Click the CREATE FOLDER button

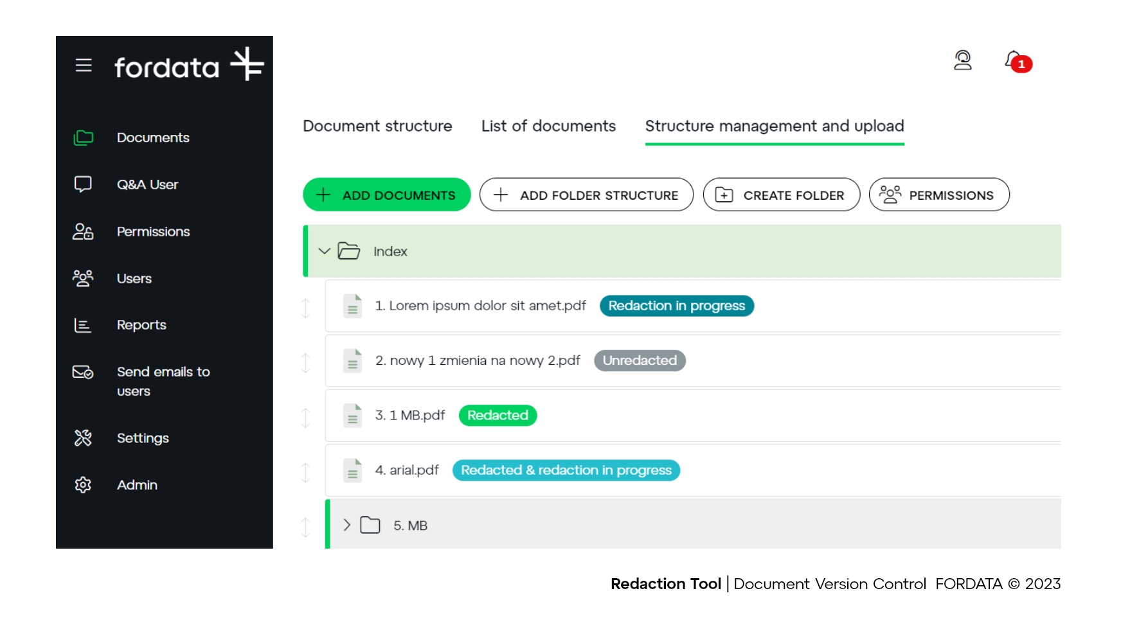click(x=782, y=195)
